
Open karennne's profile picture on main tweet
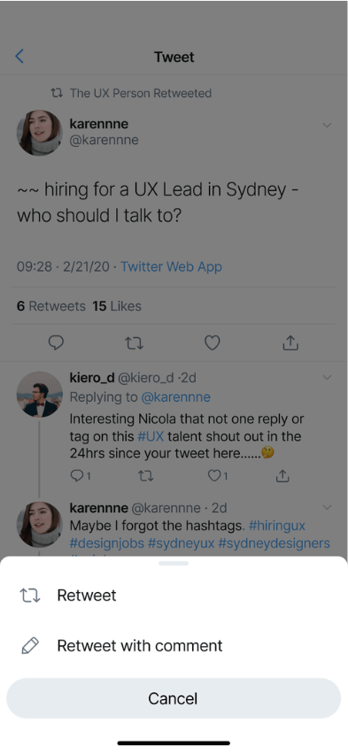point(40,133)
